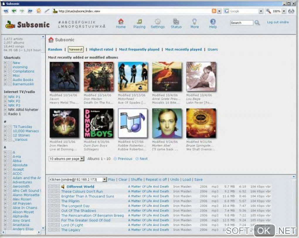299x238 pixels.
Task: Click the Shuffle playlist link
Action: click(x=136, y=179)
